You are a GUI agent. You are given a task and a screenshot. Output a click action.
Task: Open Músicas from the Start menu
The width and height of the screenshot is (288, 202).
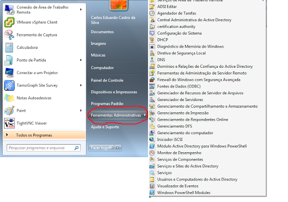[98, 55]
